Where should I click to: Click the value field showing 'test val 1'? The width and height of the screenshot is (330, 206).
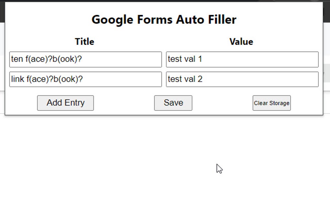[x=241, y=59]
